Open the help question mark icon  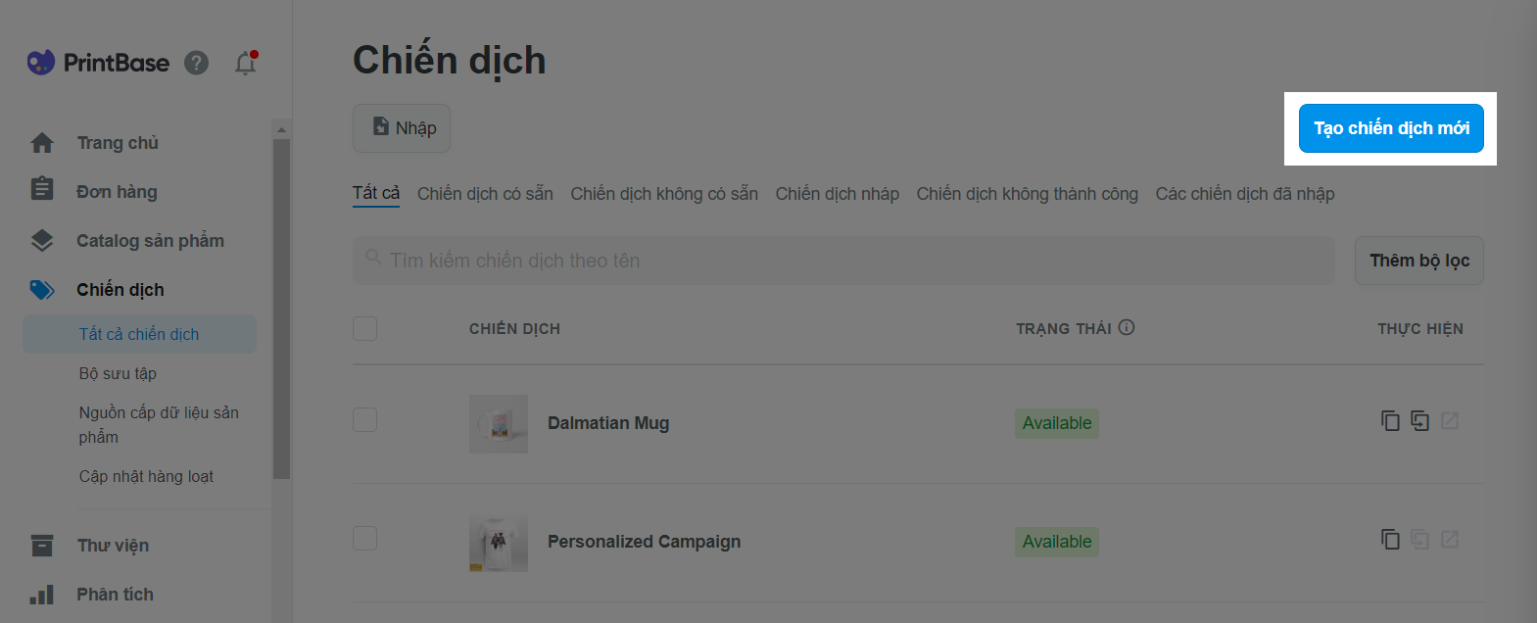[x=197, y=63]
